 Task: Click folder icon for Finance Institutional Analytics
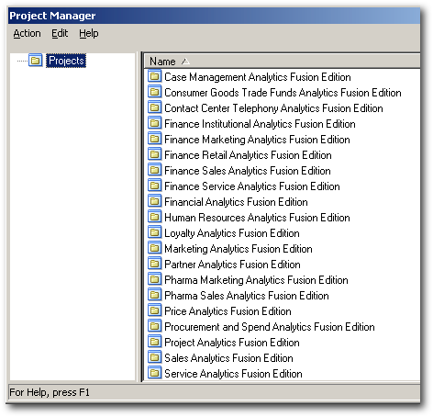[154, 123]
